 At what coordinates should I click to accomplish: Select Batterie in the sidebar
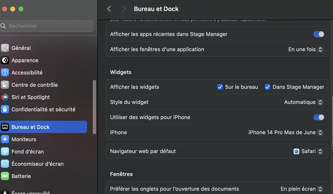click(x=44, y=176)
